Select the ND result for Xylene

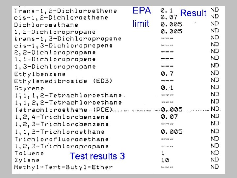(215, 160)
